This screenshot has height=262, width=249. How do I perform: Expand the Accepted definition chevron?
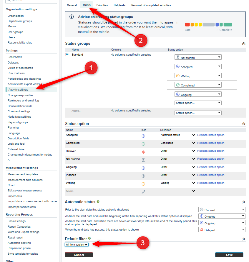[x=193, y=135]
